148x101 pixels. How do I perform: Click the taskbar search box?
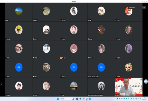(67, 99)
